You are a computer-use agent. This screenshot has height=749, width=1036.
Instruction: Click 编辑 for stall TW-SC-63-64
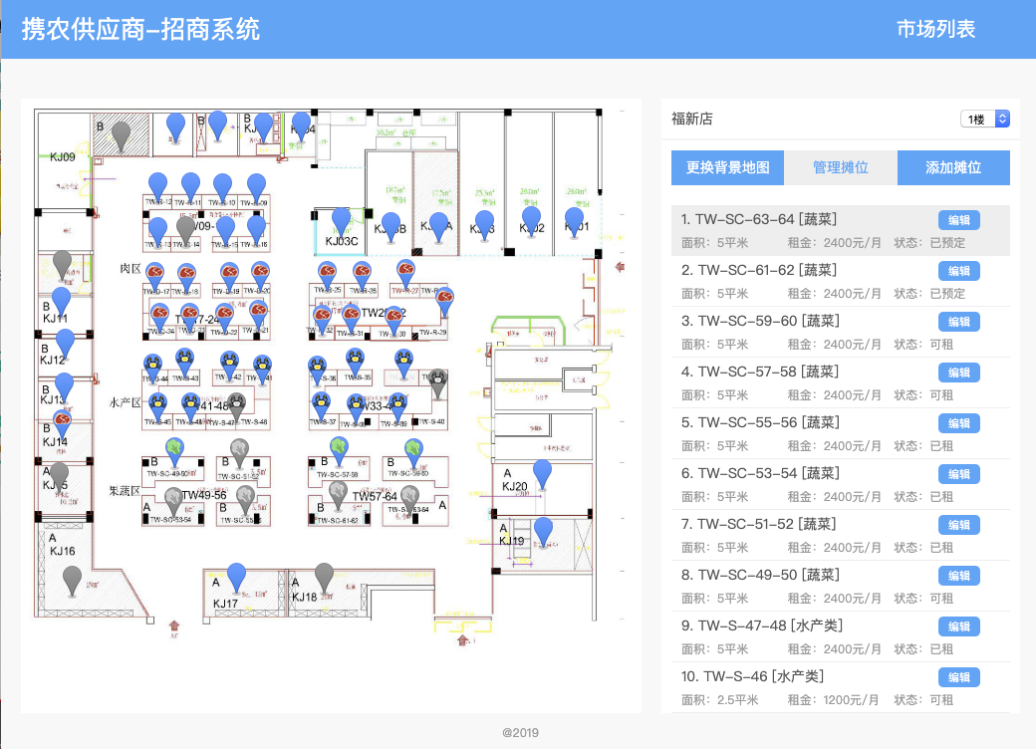coord(958,221)
